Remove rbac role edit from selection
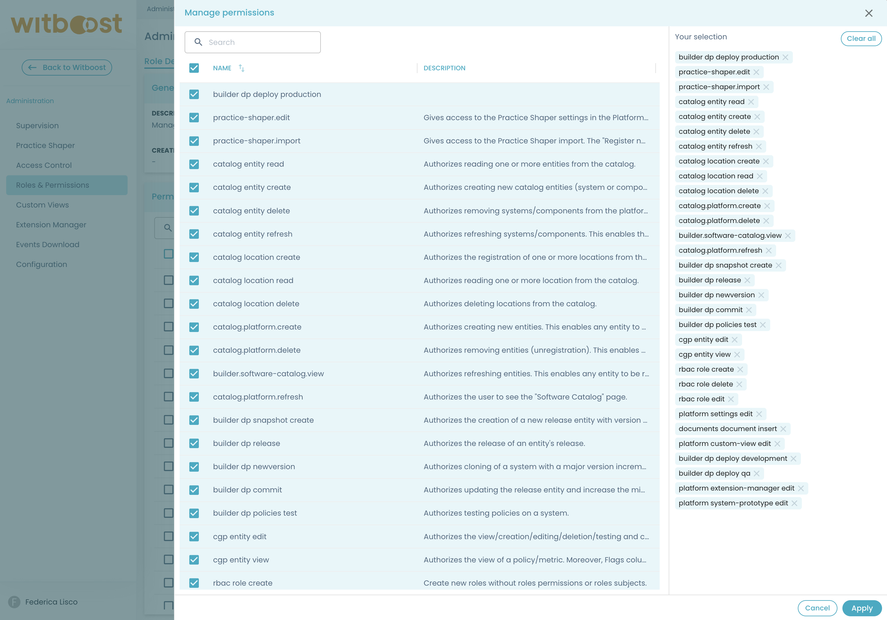Image resolution: width=887 pixels, height=620 pixels. (x=731, y=399)
